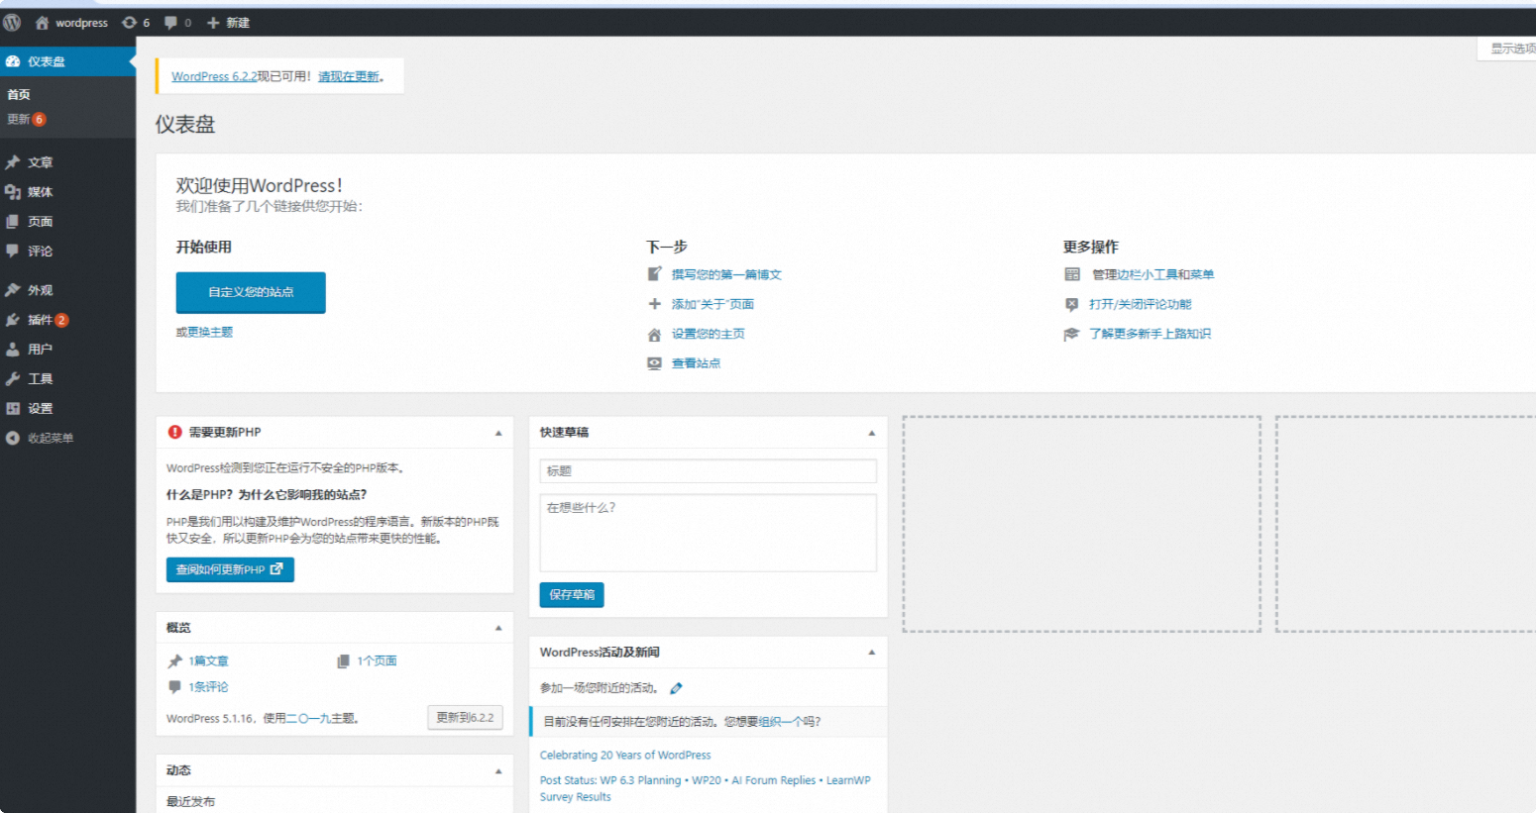The width and height of the screenshot is (1536, 813).
Task: Click 打开/关闭评论功能 link
Action: (x=1140, y=304)
